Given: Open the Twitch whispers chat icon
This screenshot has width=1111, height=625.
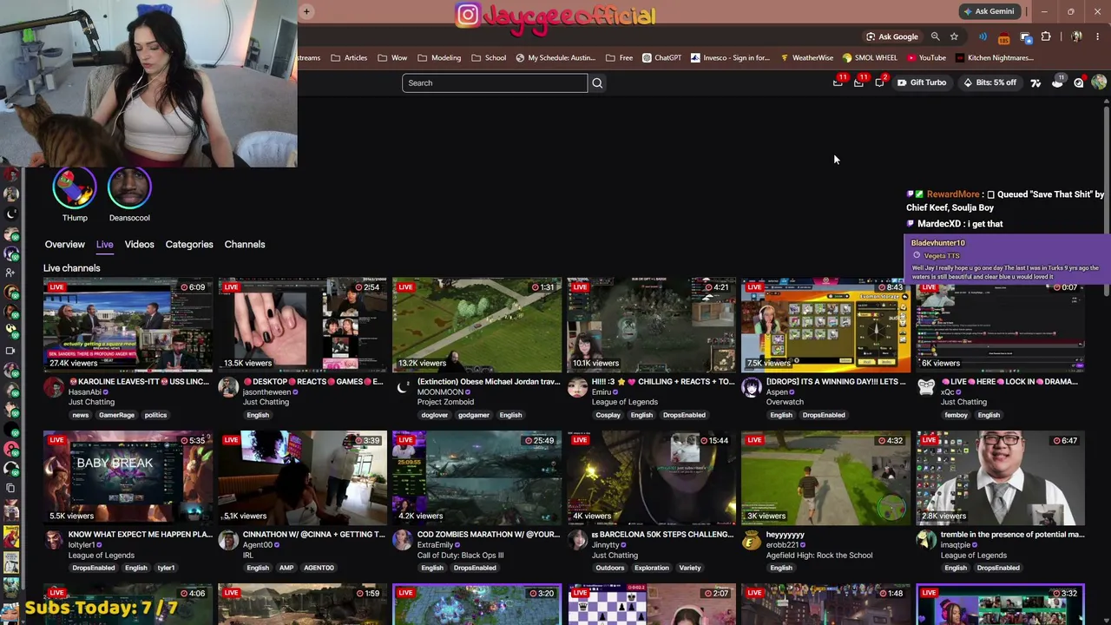Looking at the screenshot, I should 879,82.
